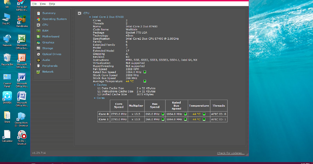This screenshot has width=313, height=164.
Task: Click the L2 Unified Cache Size value
Action: (145, 94)
